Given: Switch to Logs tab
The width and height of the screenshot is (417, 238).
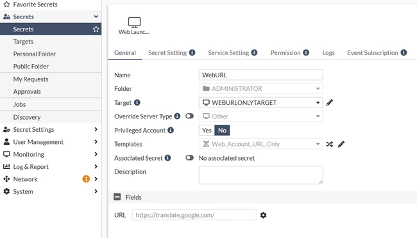Looking at the screenshot, I should 328,53.
